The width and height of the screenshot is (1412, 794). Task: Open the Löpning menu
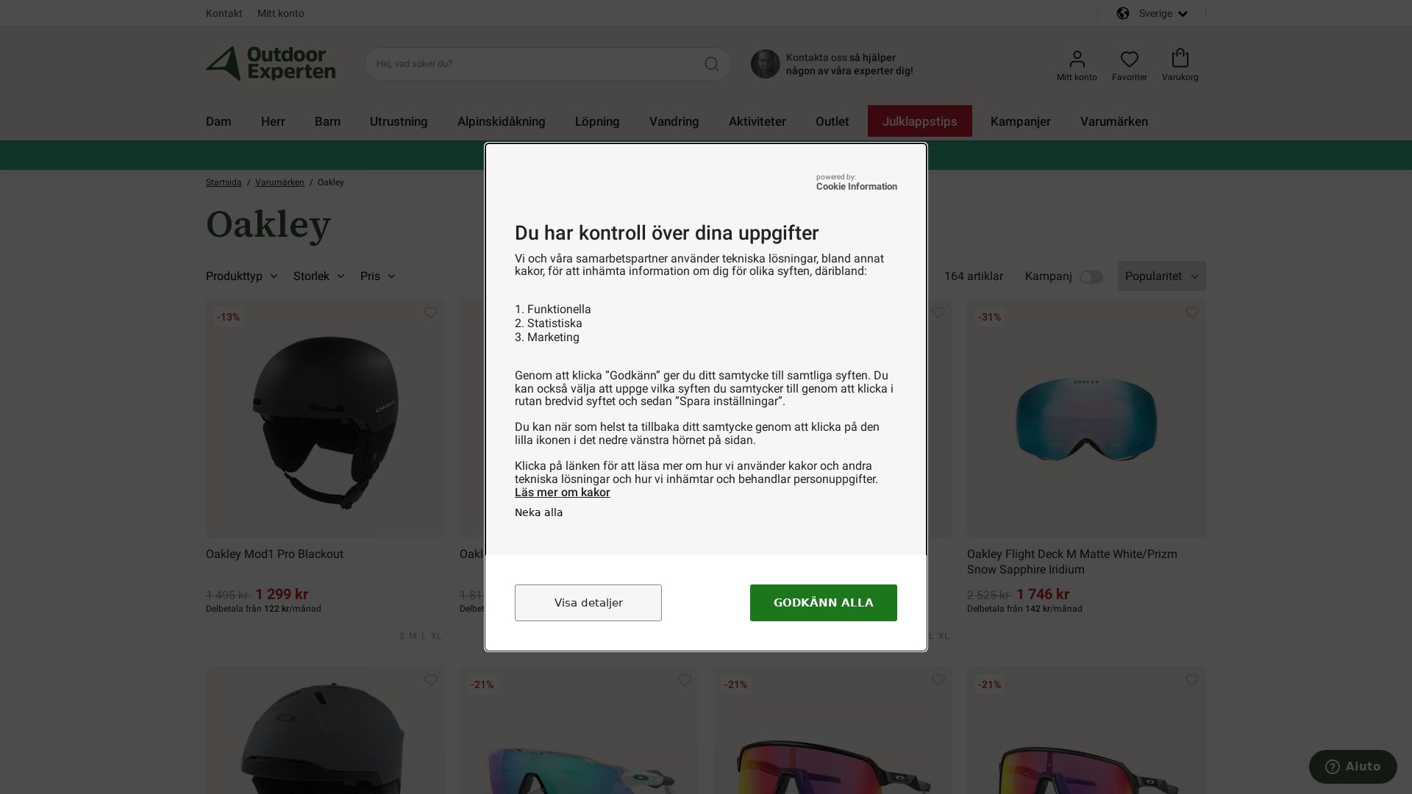pyautogui.click(x=597, y=121)
